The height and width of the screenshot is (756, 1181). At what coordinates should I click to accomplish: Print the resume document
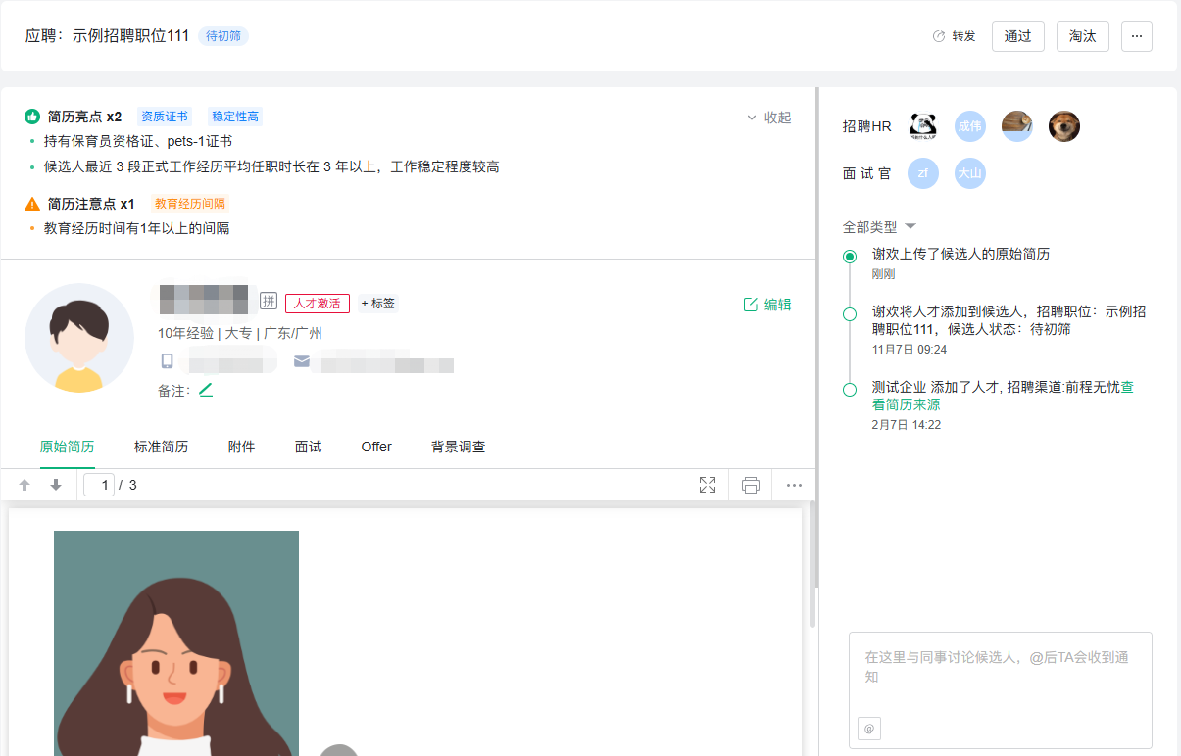(x=751, y=485)
